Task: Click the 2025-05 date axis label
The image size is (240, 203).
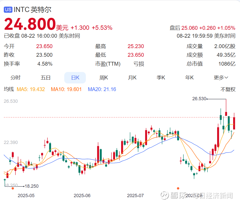Action: 26,195
